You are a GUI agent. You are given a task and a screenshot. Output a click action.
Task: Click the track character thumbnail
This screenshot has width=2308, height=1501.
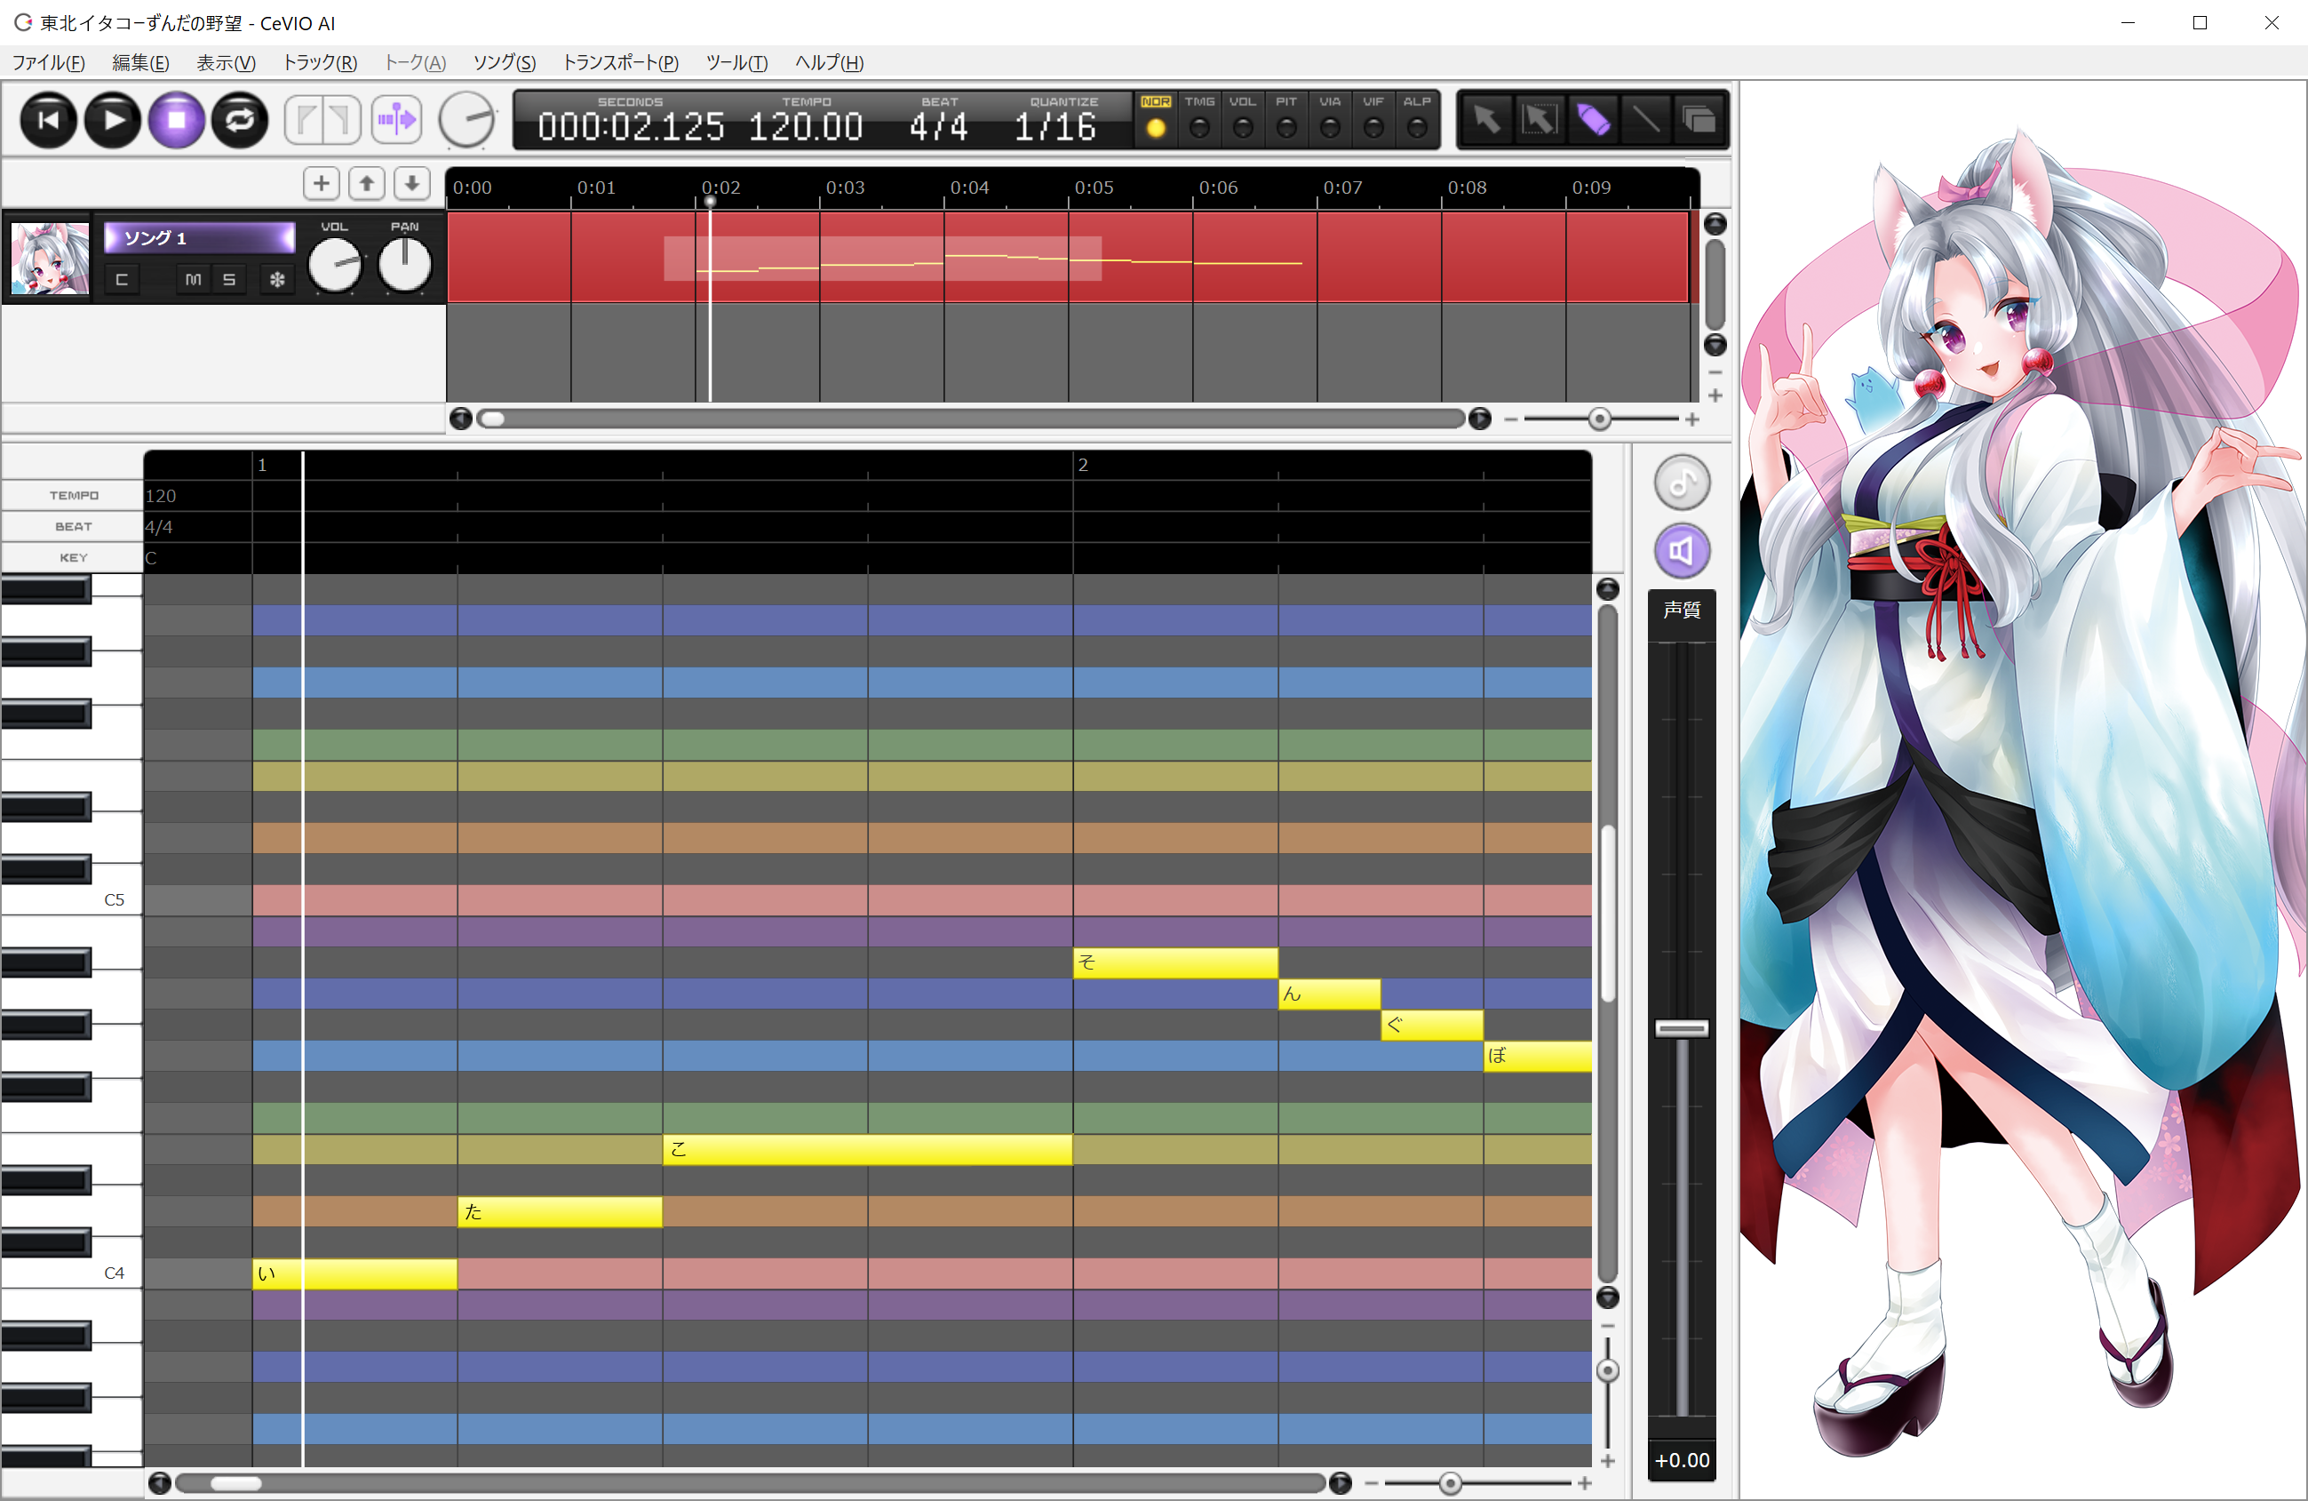pos(50,258)
